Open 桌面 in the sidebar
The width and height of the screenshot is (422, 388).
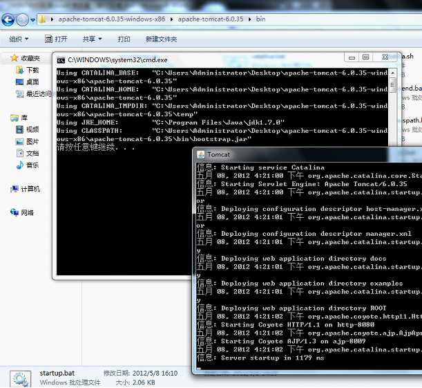tap(32, 82)
